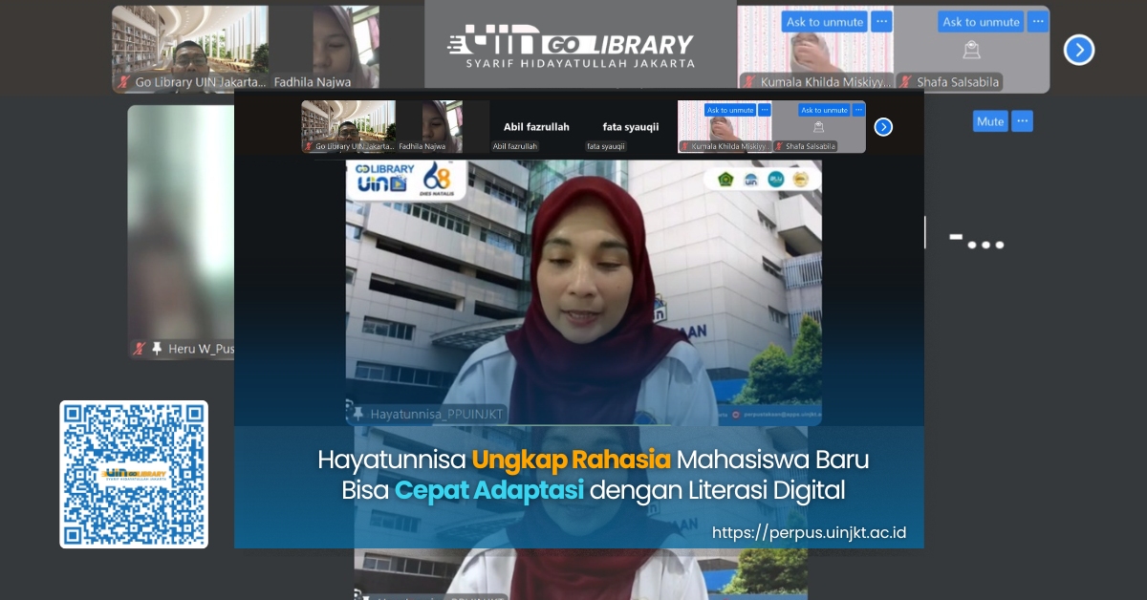
Task: Open more options on Kumala Khilda's top tile
Action: [881, 21]
